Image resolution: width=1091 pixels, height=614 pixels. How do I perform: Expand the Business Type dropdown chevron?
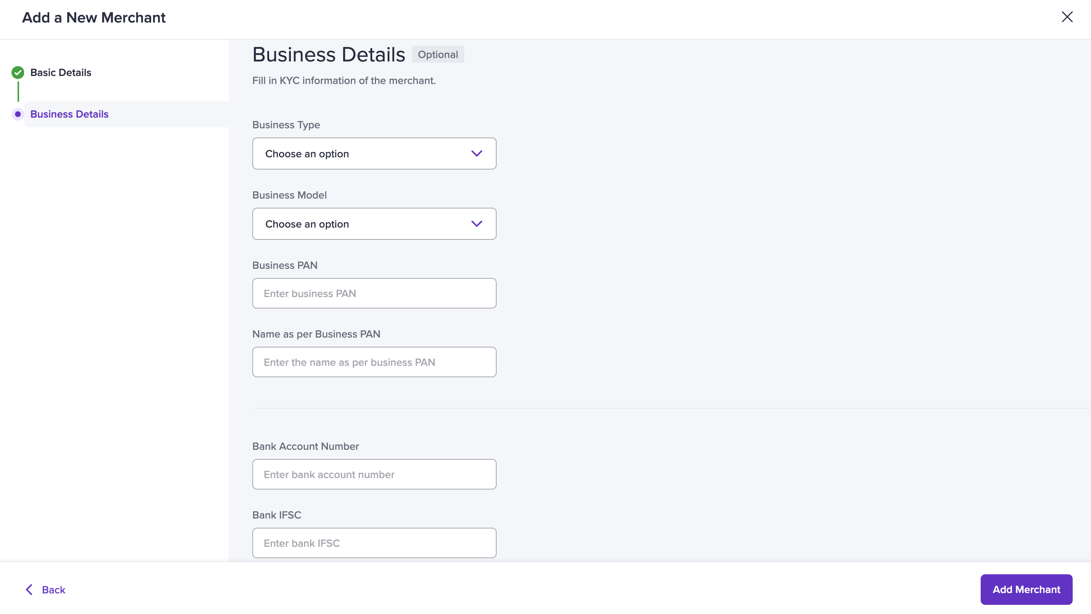pyautogui.click(x=476, y=153)
